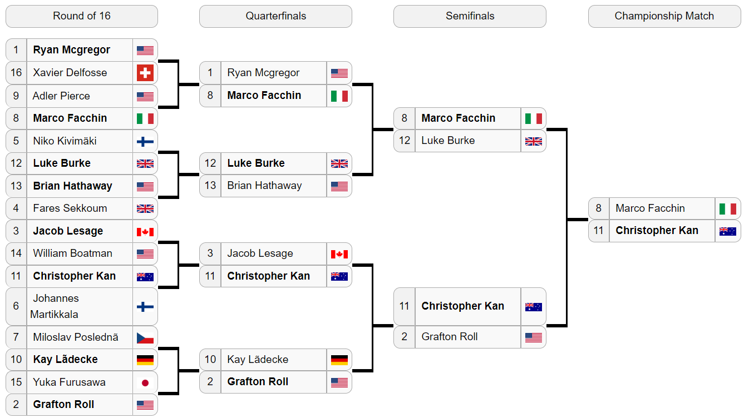Click the Japanese flag beside Yuka Furusawa
744x418 pixels.
tap(145, 382)
